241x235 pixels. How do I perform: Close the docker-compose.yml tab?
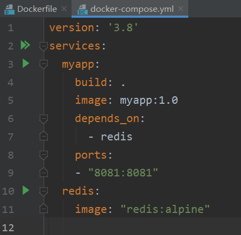click(x=181, y=9)
